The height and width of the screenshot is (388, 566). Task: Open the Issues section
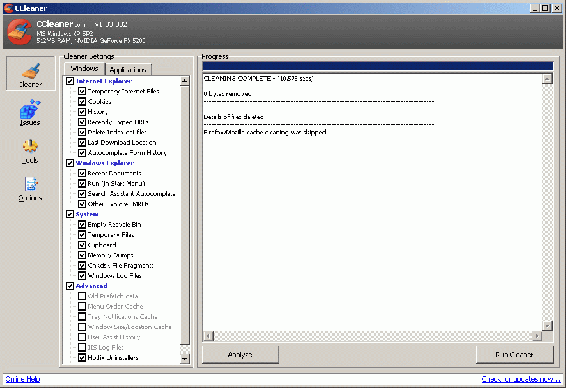(x=30, y=112)
